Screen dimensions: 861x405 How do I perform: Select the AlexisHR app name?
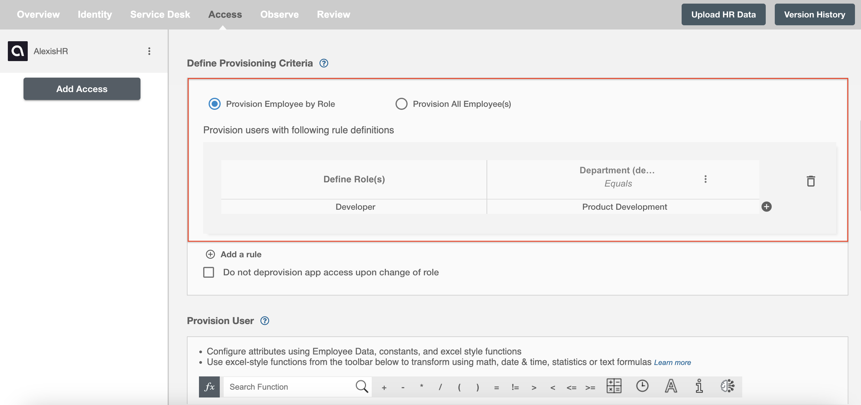(51, 51)
